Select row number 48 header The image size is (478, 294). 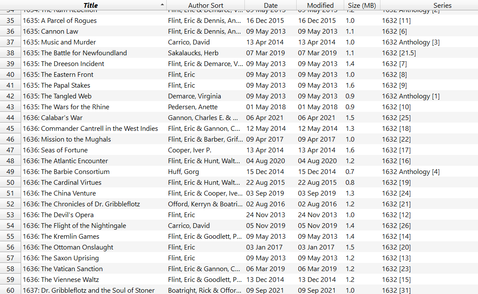10,161
